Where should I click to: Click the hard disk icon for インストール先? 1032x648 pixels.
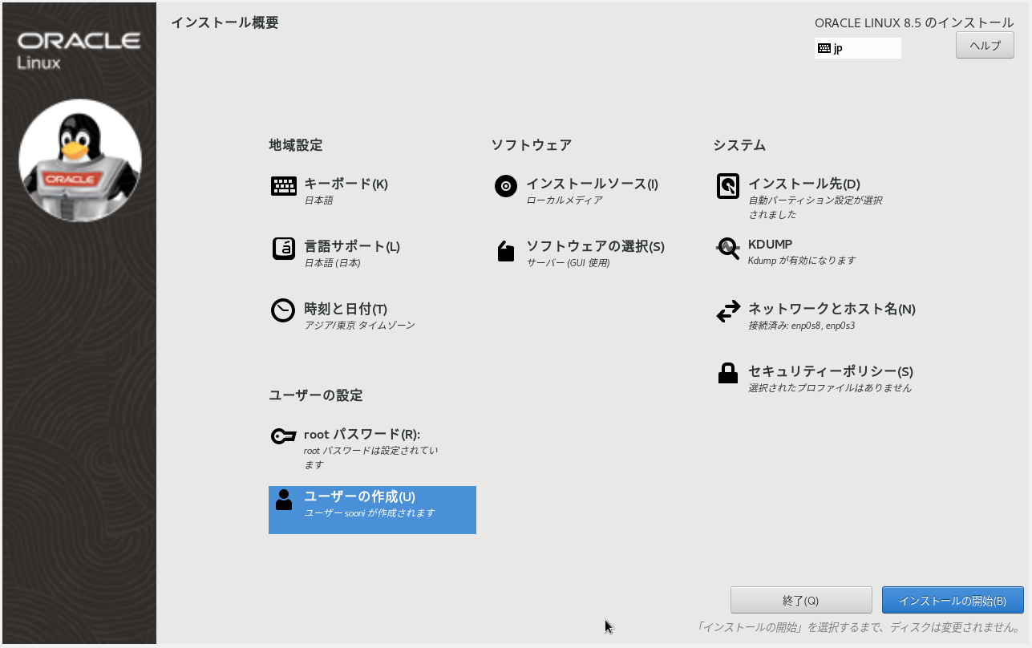[727, 186]
